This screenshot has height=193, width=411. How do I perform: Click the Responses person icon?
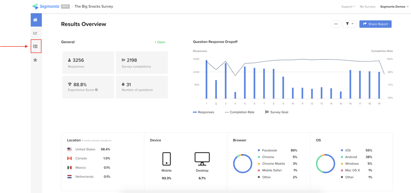pos(69,60)
